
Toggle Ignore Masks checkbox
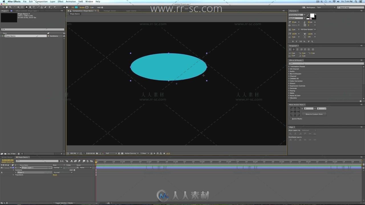coord(291,119)
